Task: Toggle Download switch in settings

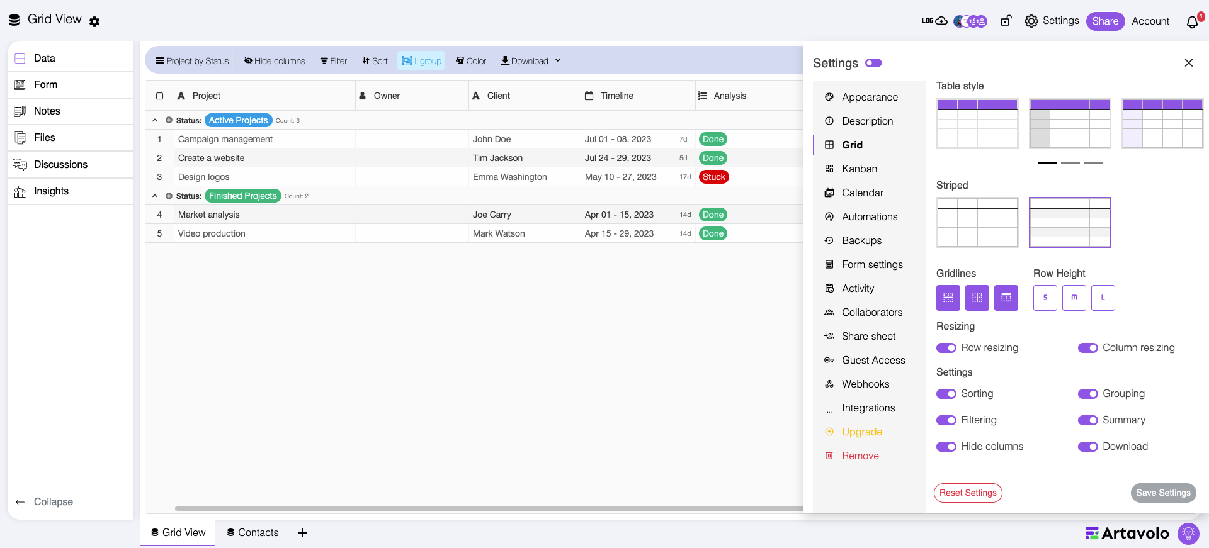Action: [x=1088, y=447]
